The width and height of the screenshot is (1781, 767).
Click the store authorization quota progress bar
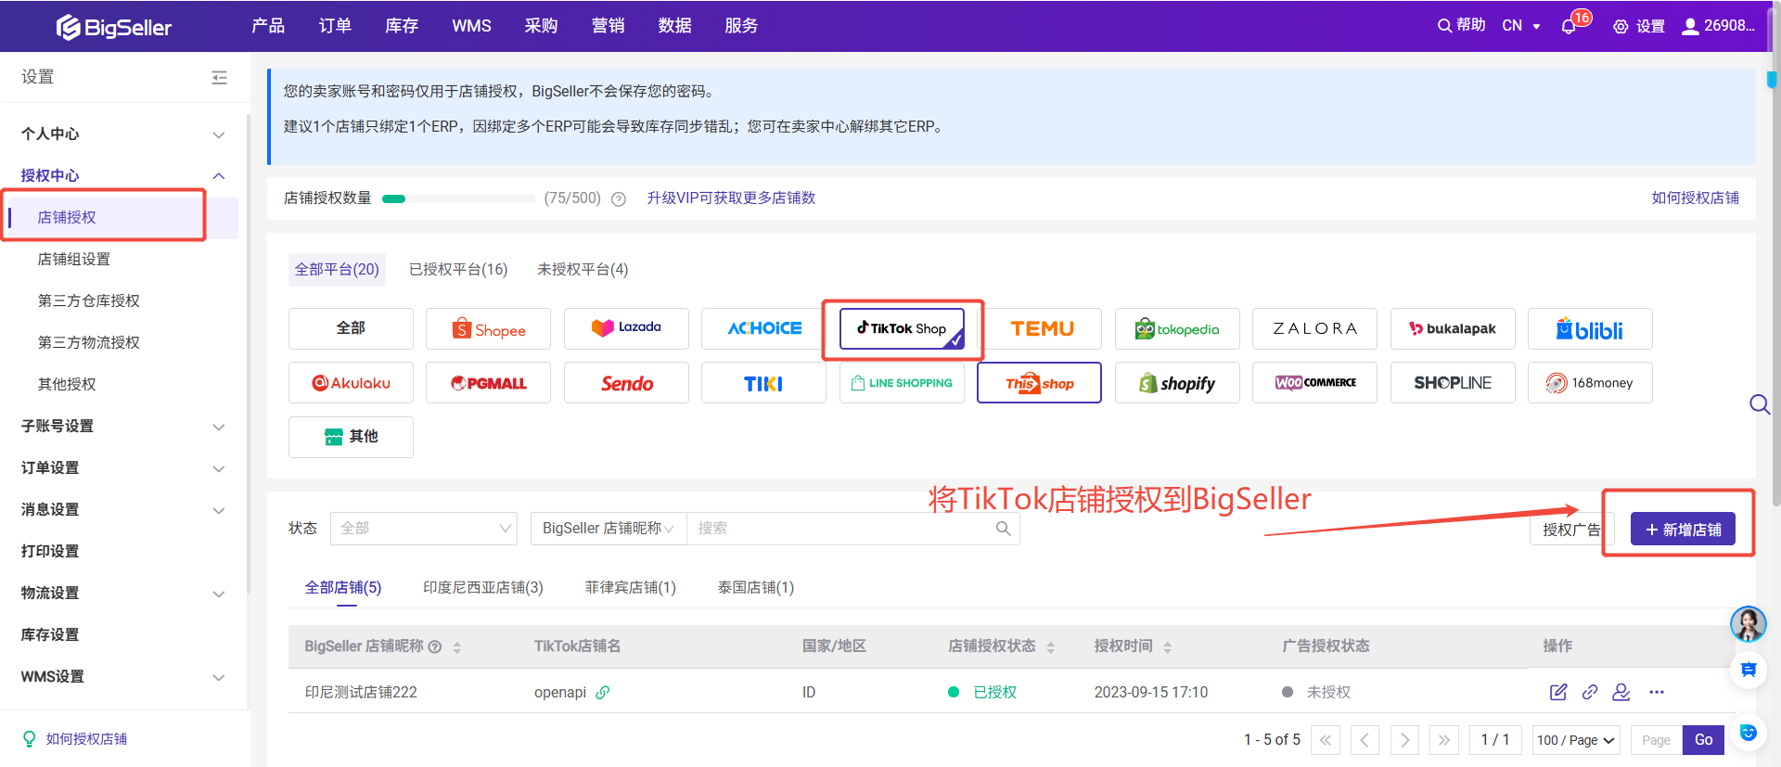coord(458,198)
